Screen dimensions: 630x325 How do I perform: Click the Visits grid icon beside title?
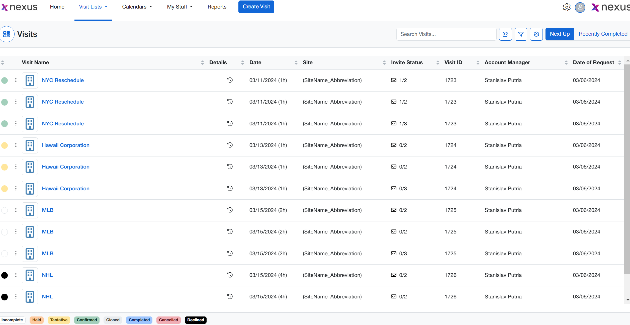pos(7,34)
